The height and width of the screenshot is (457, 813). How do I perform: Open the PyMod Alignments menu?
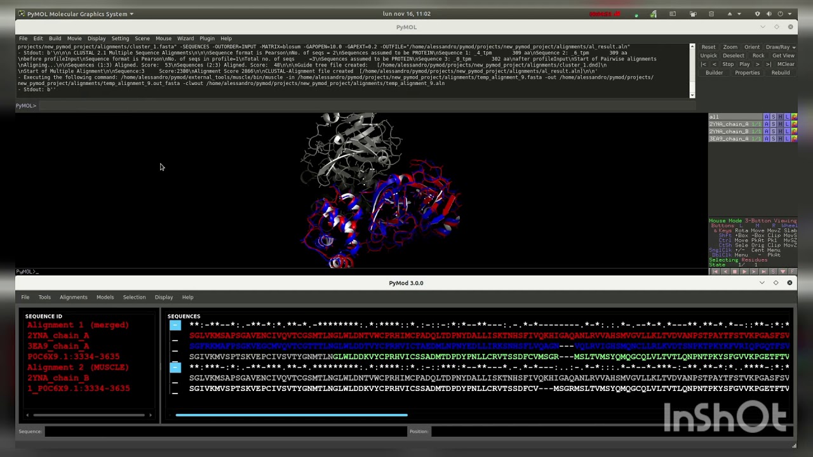(74, 297)
